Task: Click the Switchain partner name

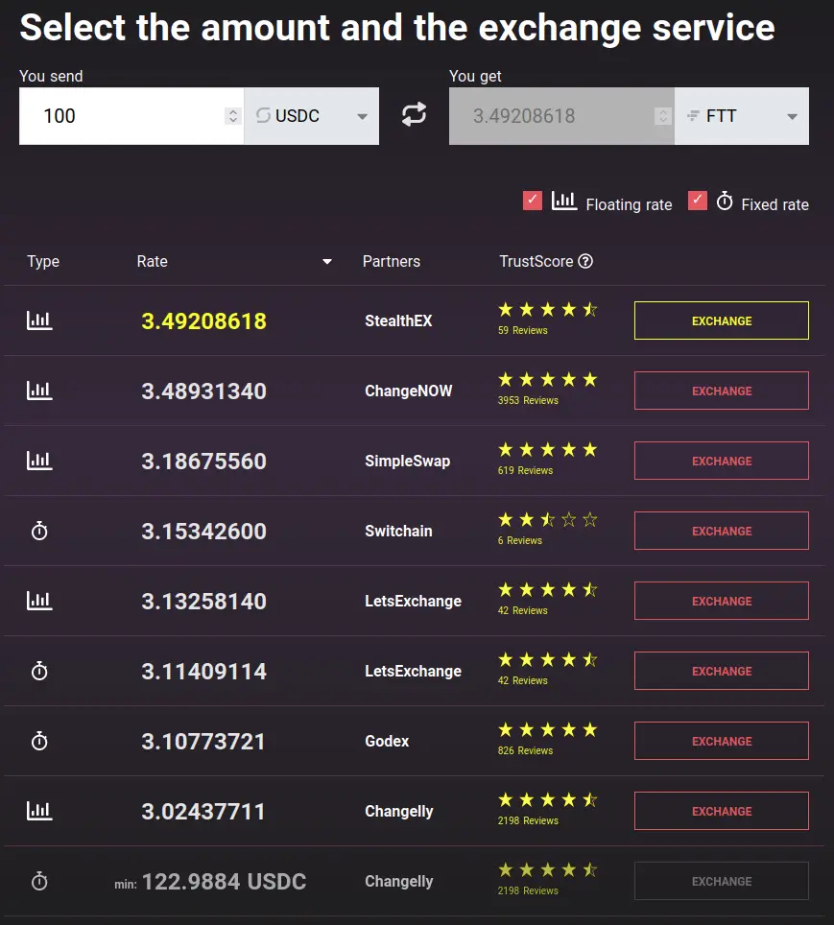Action: pos(398,531)
